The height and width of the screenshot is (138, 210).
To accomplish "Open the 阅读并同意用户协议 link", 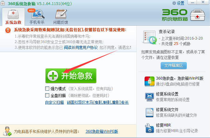I will [x=81, y=47].
